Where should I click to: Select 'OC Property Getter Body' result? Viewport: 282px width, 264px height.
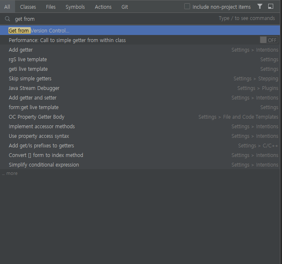click(x=140, y=117)
